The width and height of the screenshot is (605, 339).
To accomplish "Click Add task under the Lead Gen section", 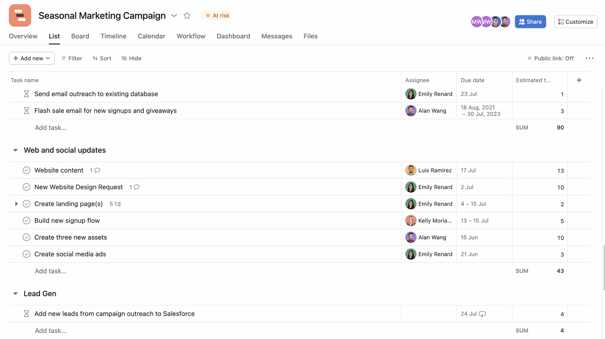I will click(x=50, y=330).
